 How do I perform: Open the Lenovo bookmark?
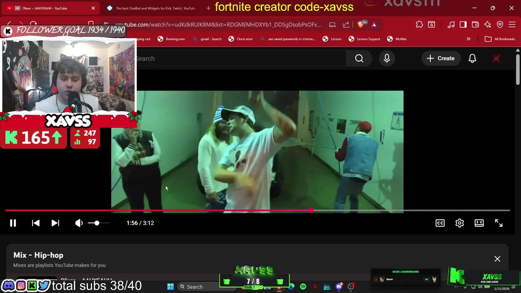click(x=332, y=39)
